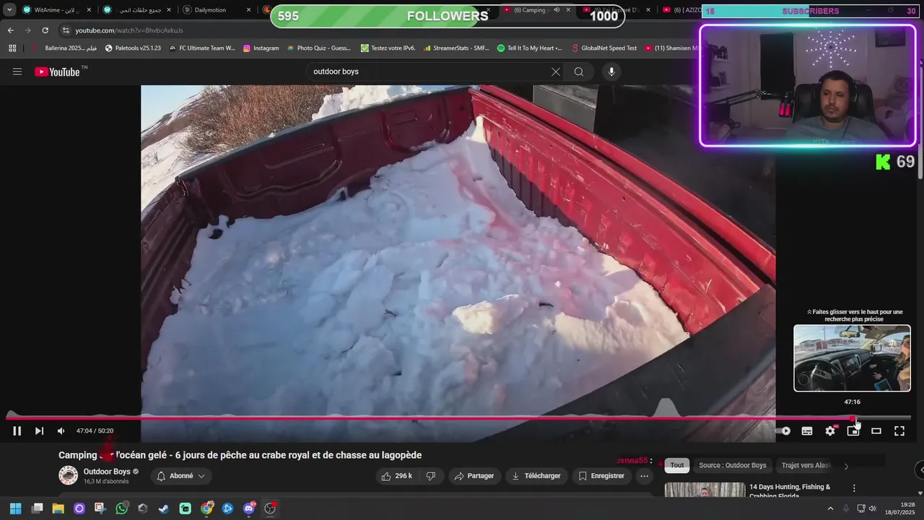Toggle subtitles in the video player
Screen dimensions: 924x520
(x=807, y=431)
